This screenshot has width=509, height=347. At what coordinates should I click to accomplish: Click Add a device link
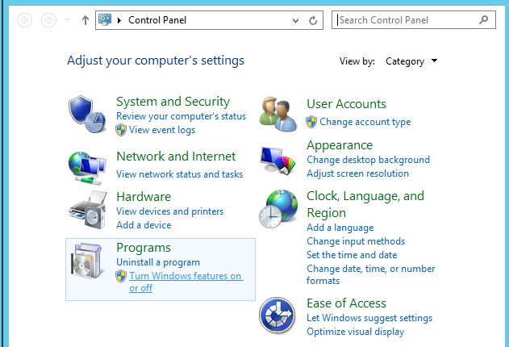pos(144,225)
